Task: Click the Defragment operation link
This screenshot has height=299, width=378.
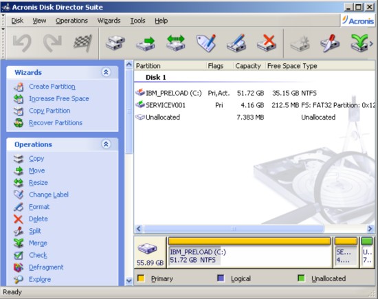Action: [46, 267]
